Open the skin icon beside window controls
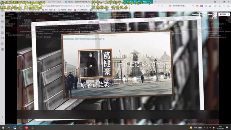This screenshot has height=130, width=231. pyautogui.click(x=215, y=2)
